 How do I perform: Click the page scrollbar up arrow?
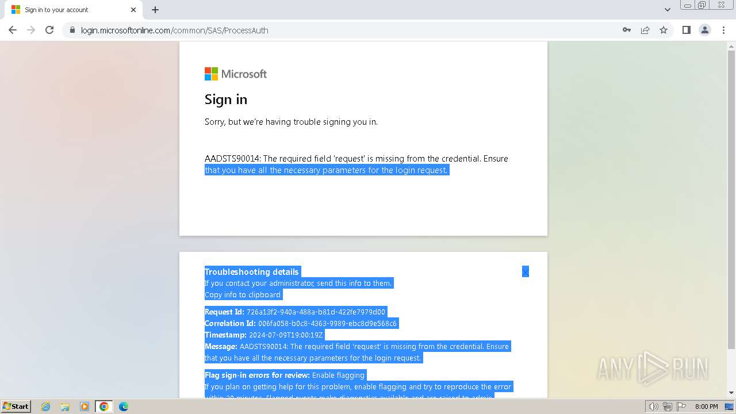click(x=731, y=47)
